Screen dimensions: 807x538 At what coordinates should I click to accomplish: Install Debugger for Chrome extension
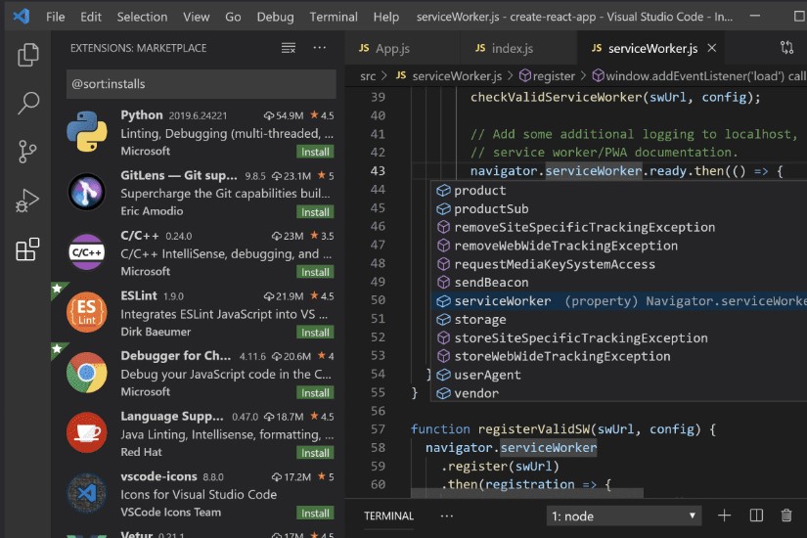click(315, 393)
